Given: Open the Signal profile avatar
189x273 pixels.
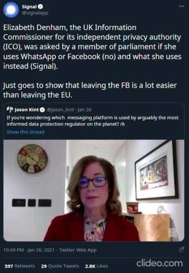Looking at the screenshot, I should tap(11, 10).
